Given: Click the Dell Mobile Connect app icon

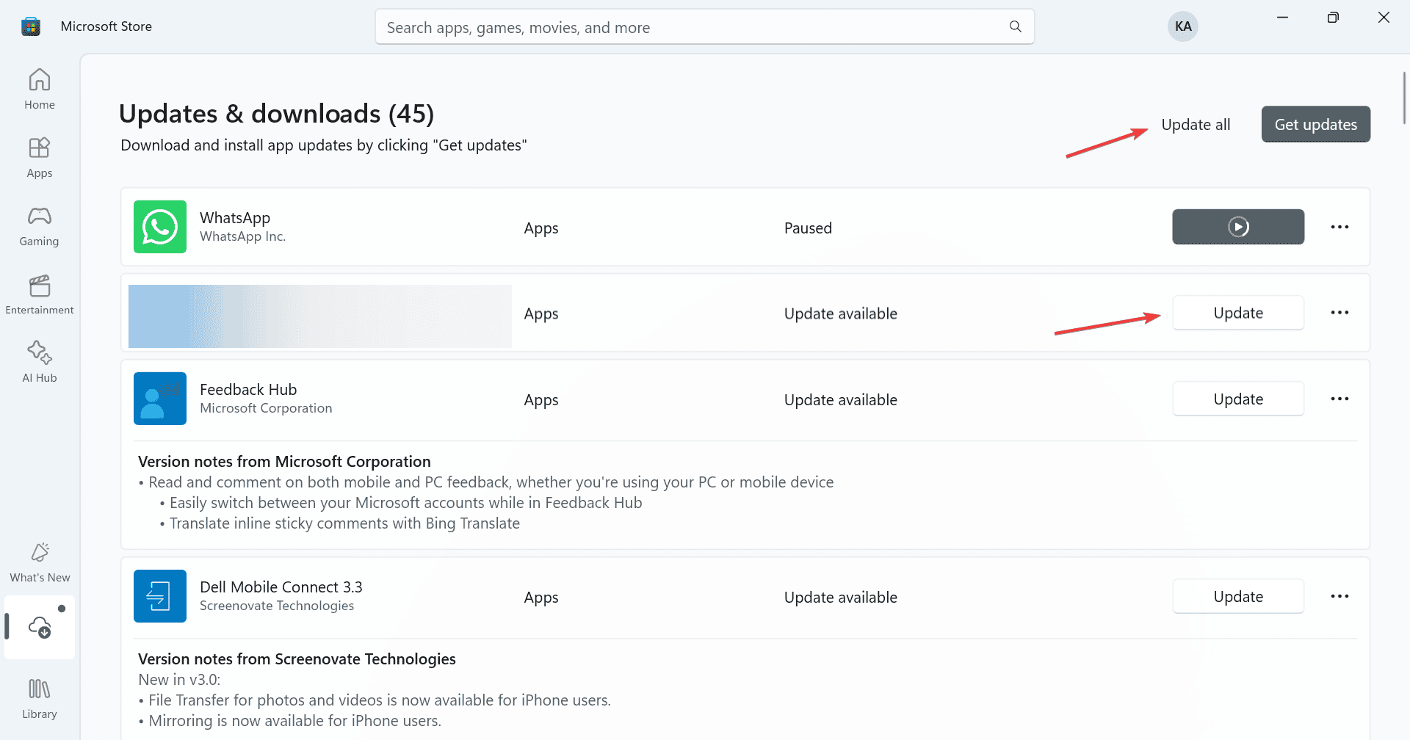Looking at the screenshot, I should tap(160, 596).
